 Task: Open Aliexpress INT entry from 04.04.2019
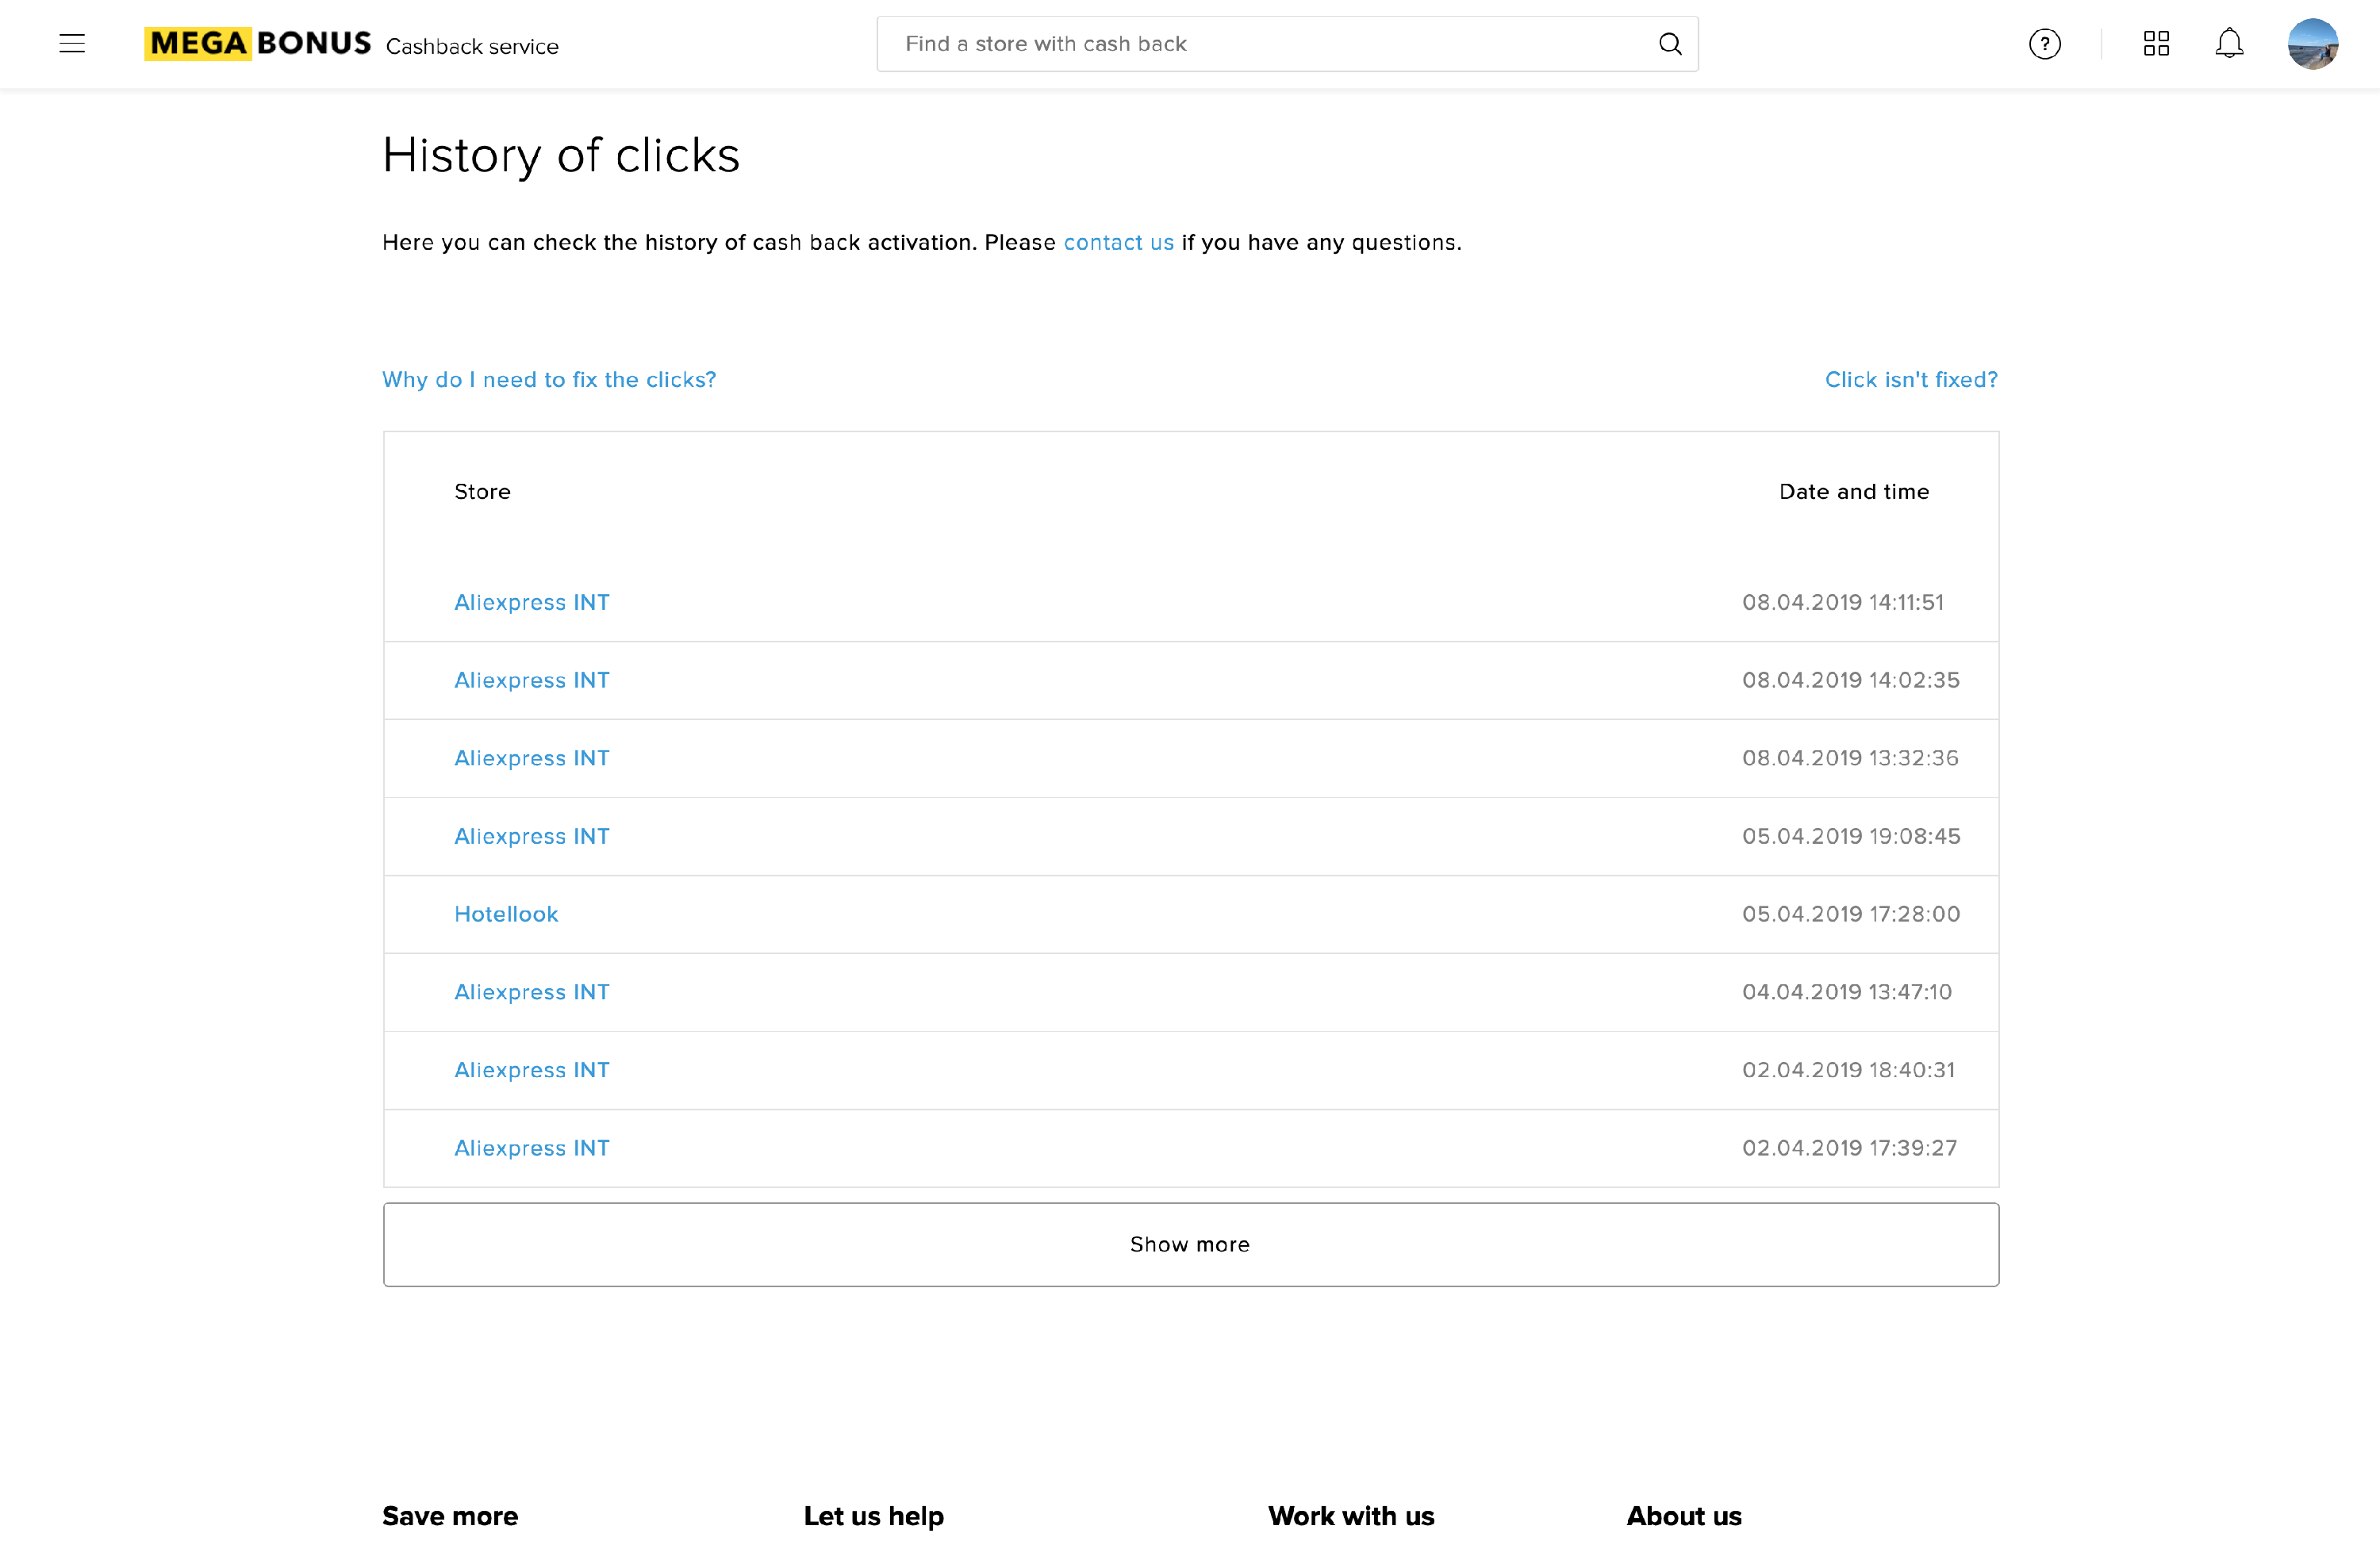click(532, 992)
